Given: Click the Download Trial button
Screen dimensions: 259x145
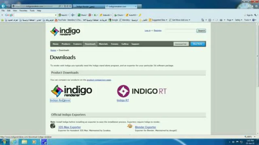Looking at the screenshot, I should point(181,44).
